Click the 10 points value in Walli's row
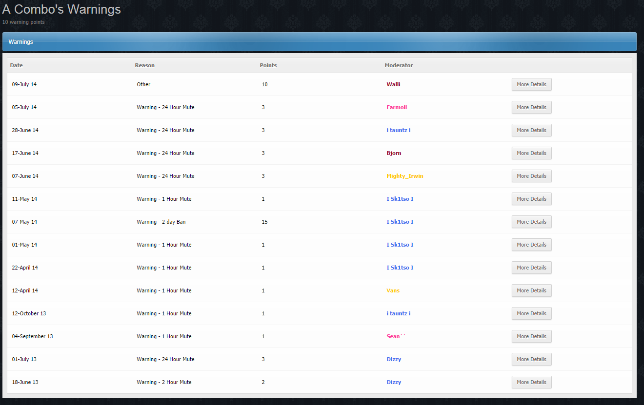 tap(264, 84)
